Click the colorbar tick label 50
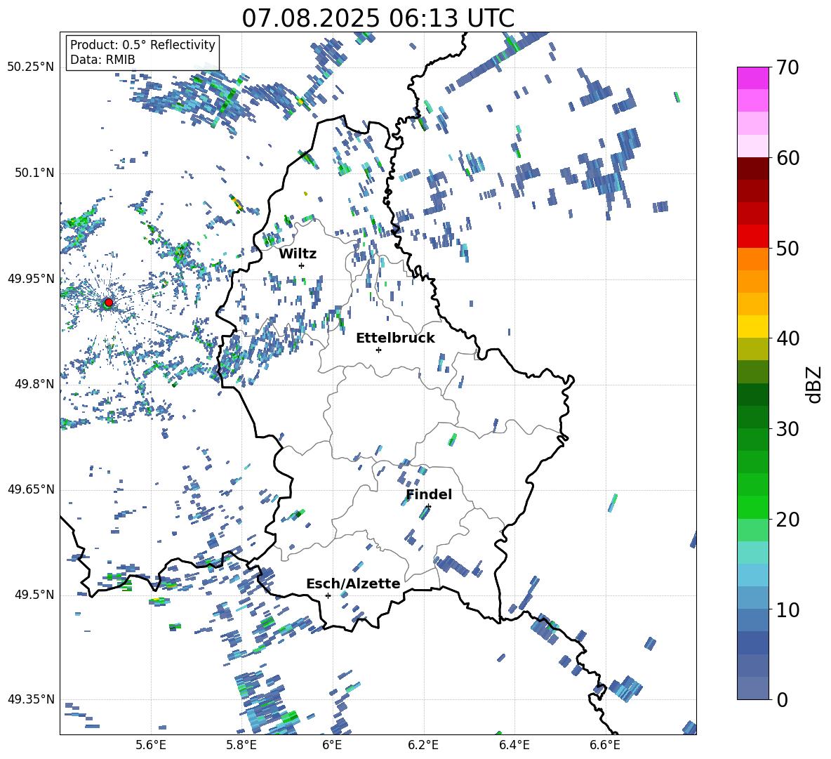Viewport: 831px width, 759px height. [x=787, y=249]
